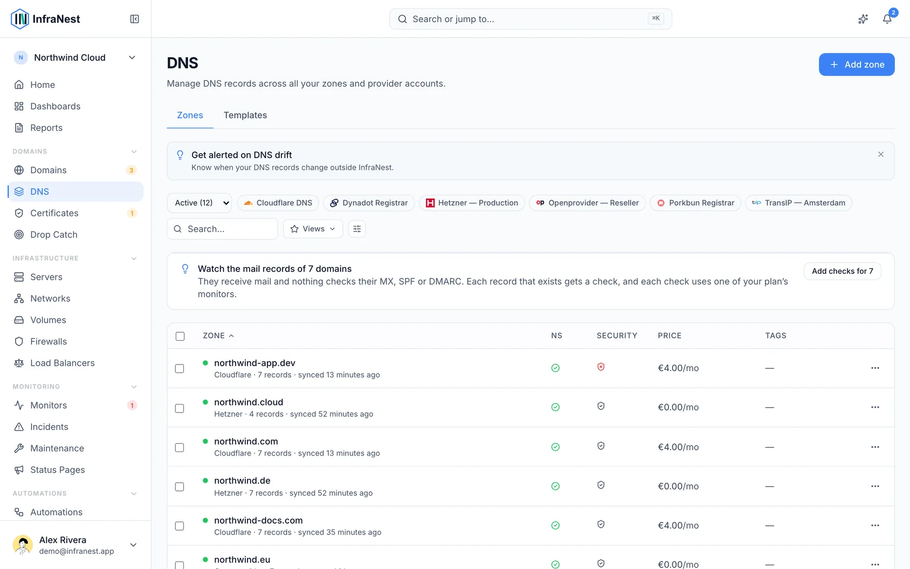Check the northwind-docs.com row checkbox

coord(180,526)
